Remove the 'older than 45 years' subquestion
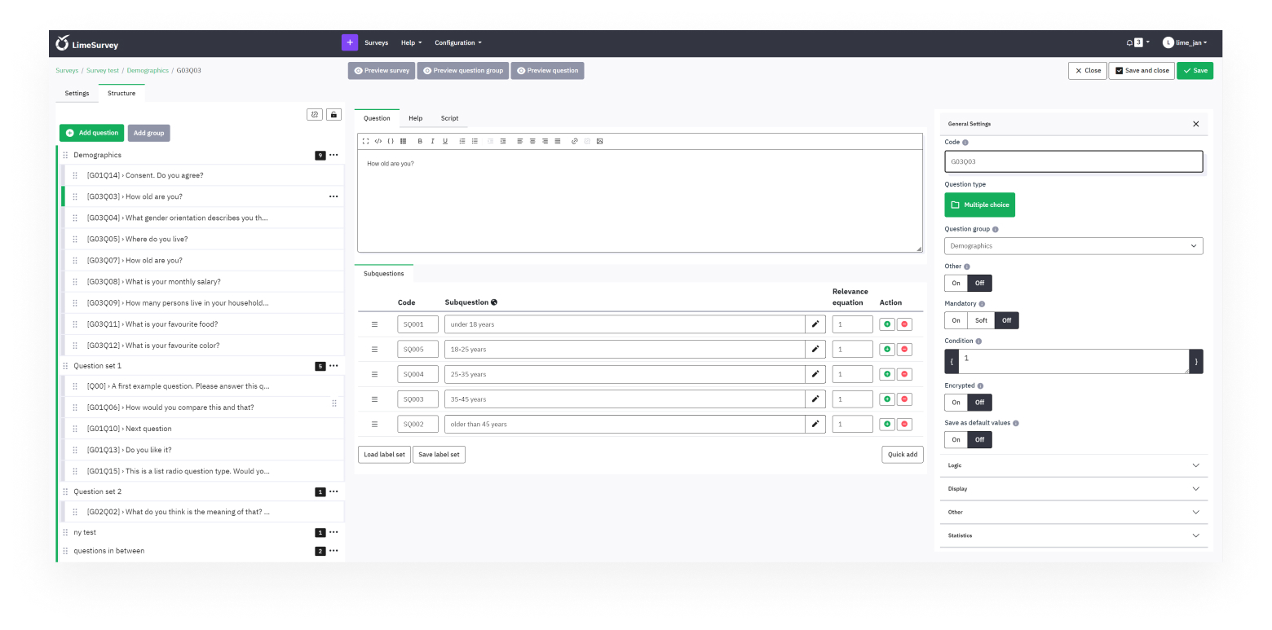Image resolution: width=1272 pixels, height=630 pixels. [904, 425]
